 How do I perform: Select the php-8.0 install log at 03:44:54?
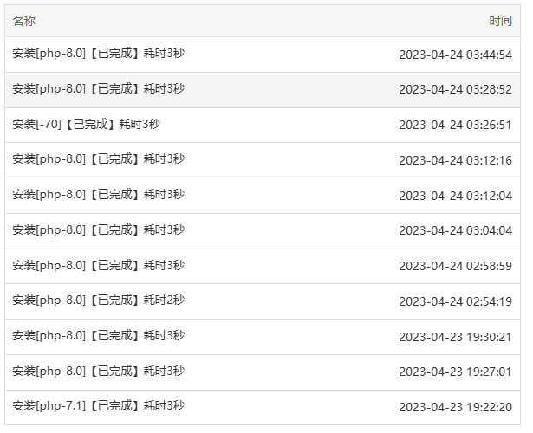coord(263,55)
